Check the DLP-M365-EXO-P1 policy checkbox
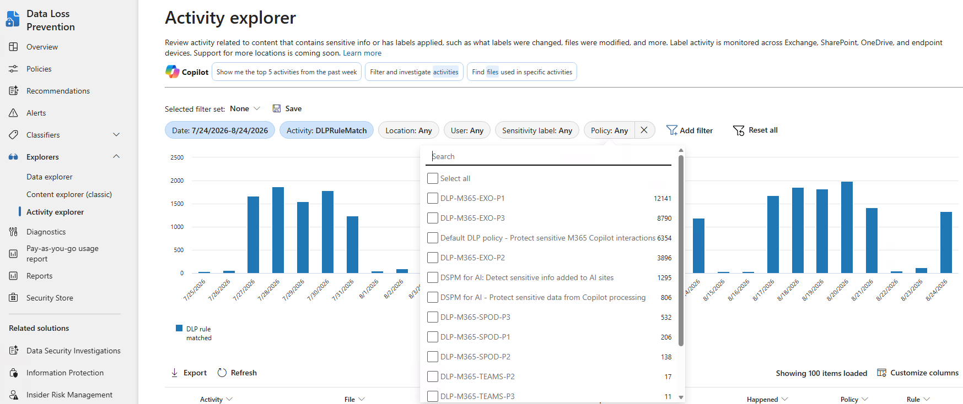This screenshot has width=963, height=404. [x=433, y=198]
